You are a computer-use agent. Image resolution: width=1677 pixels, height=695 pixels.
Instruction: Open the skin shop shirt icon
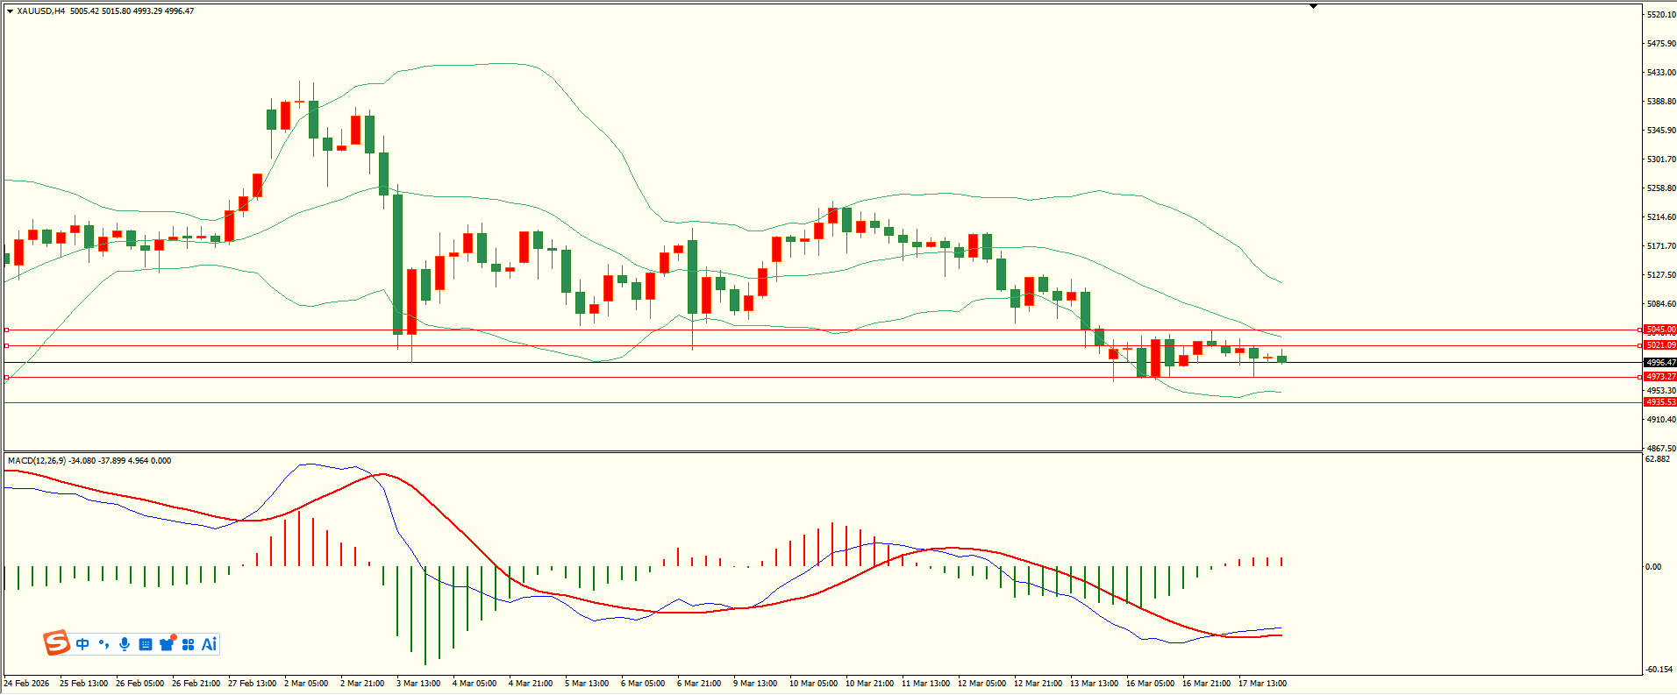coord(167,644)
